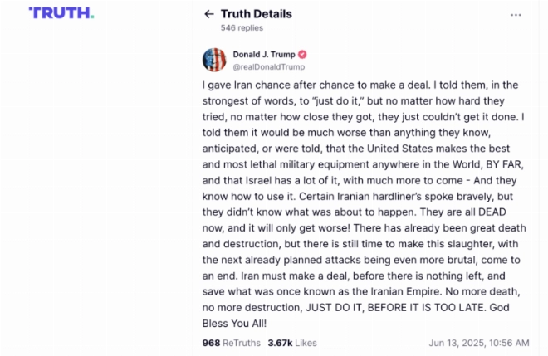Viewport: 548px width, 356px height.
Task: Click the words "BY FAR" in post
Action: (503, 164)
